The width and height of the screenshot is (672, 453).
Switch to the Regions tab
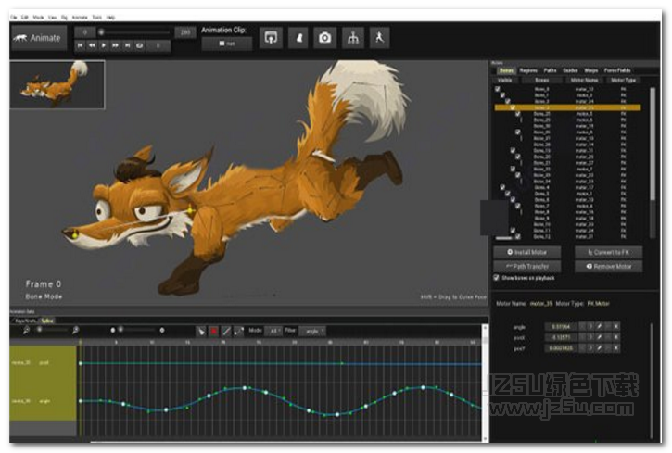[x=528, y=70]
